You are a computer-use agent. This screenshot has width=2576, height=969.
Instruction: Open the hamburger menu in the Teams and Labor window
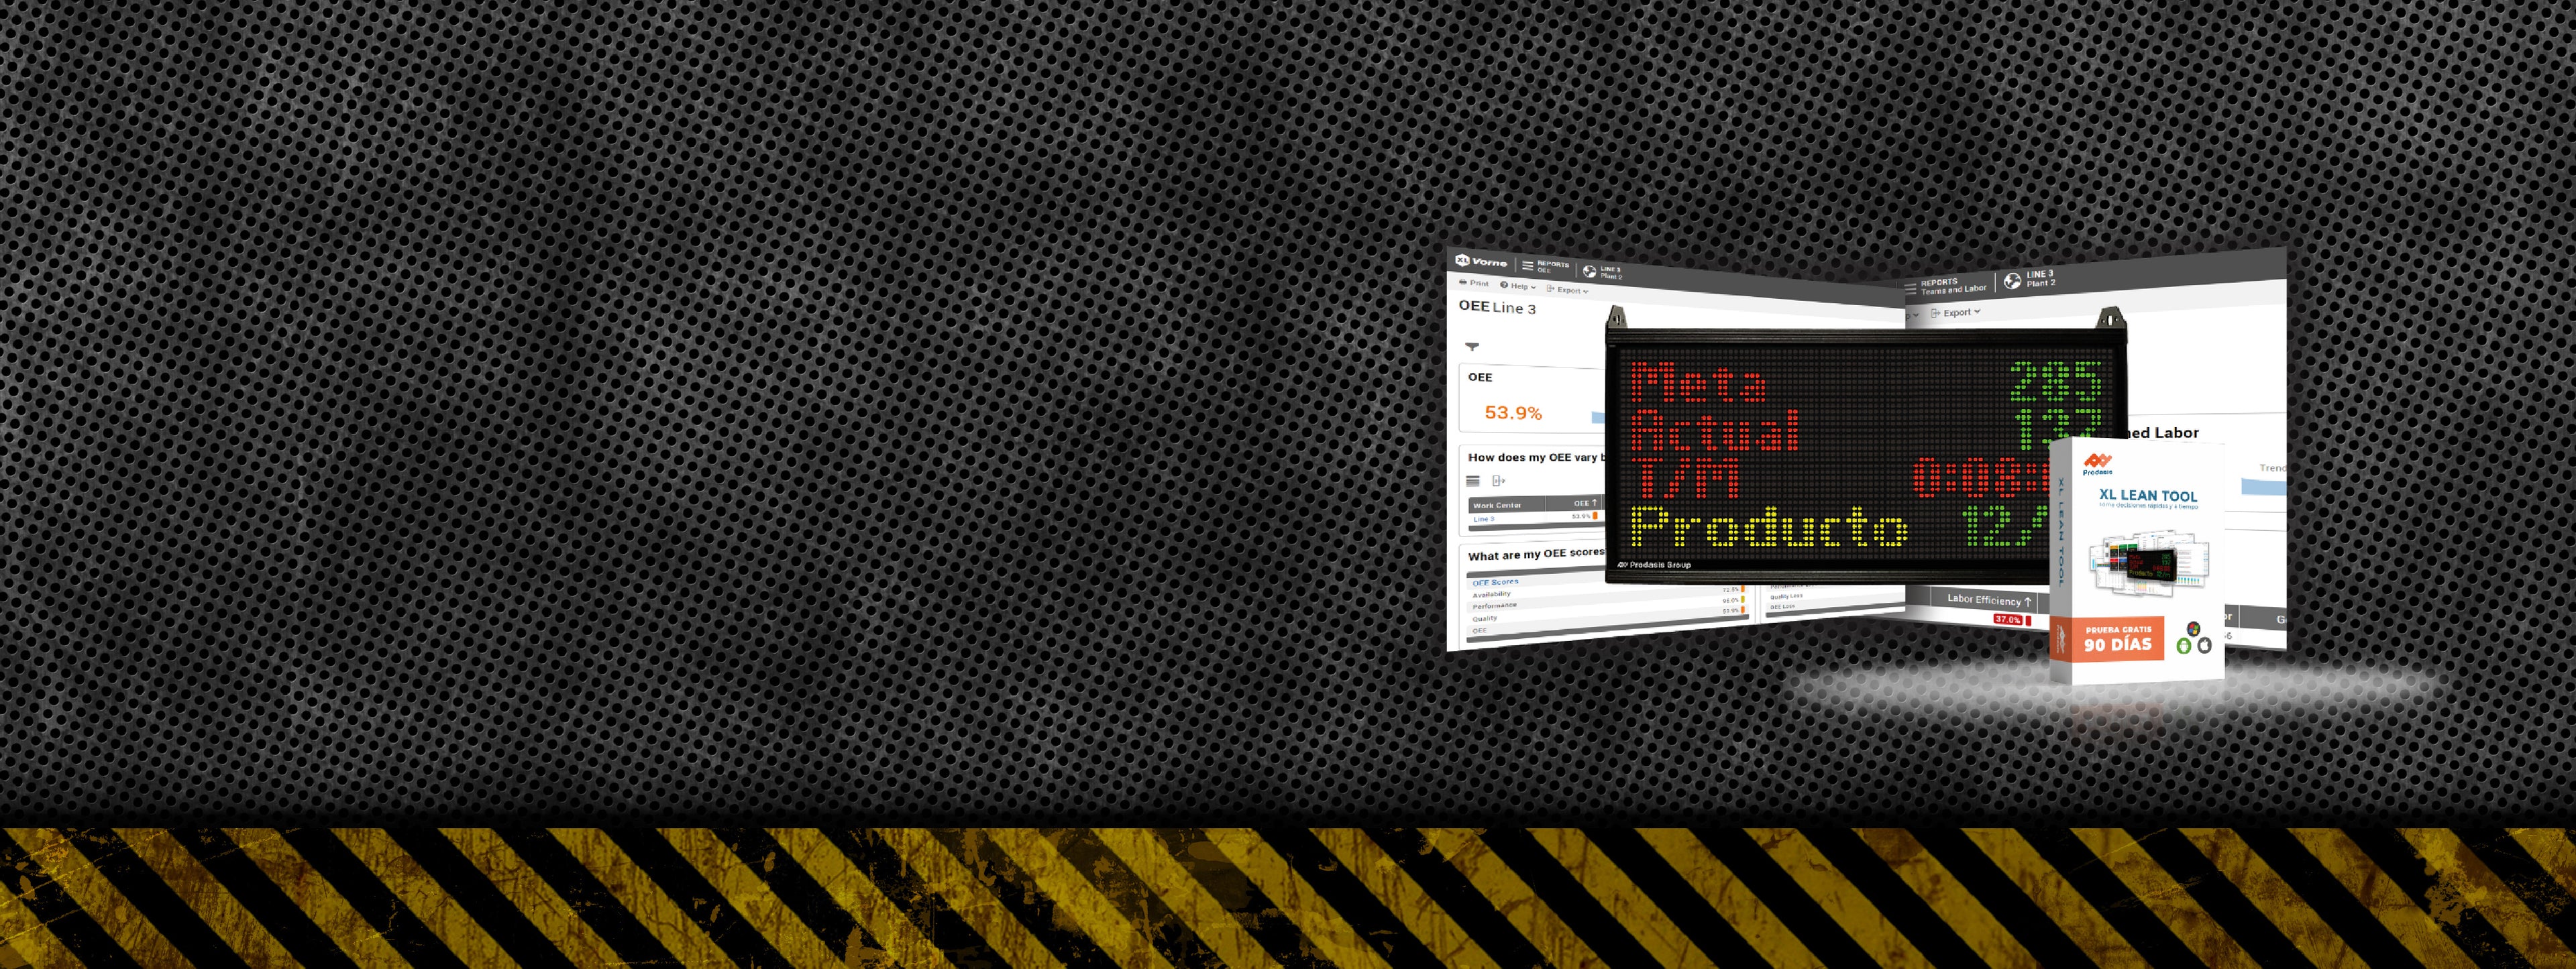(1911, 288)
